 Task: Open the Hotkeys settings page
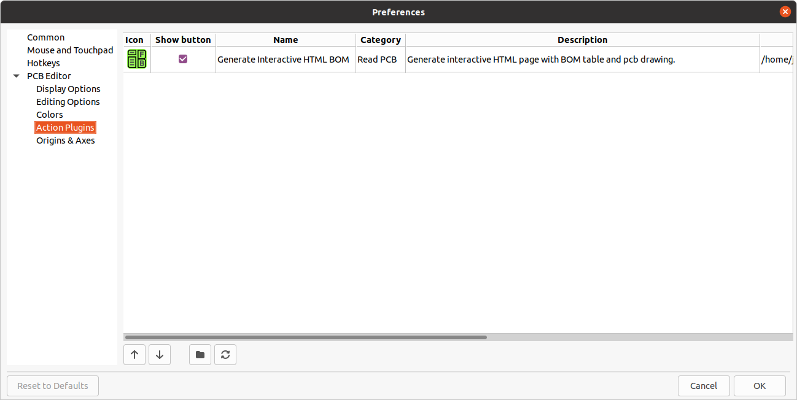coord(43,63)
